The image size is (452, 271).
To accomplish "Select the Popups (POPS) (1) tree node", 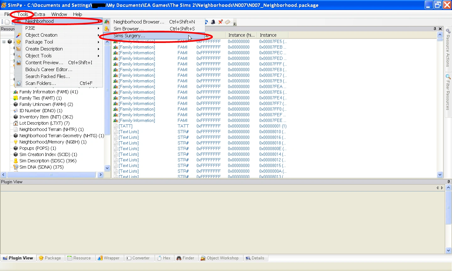I will click(38, 148).
